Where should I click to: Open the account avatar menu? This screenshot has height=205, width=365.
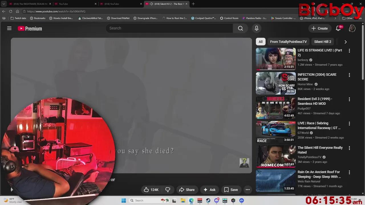point(352,28)
